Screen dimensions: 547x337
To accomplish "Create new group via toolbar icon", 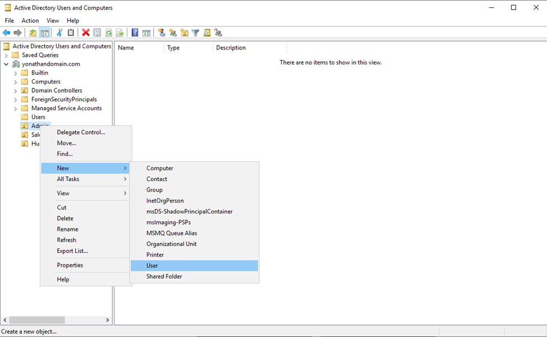I will point(173,33).
